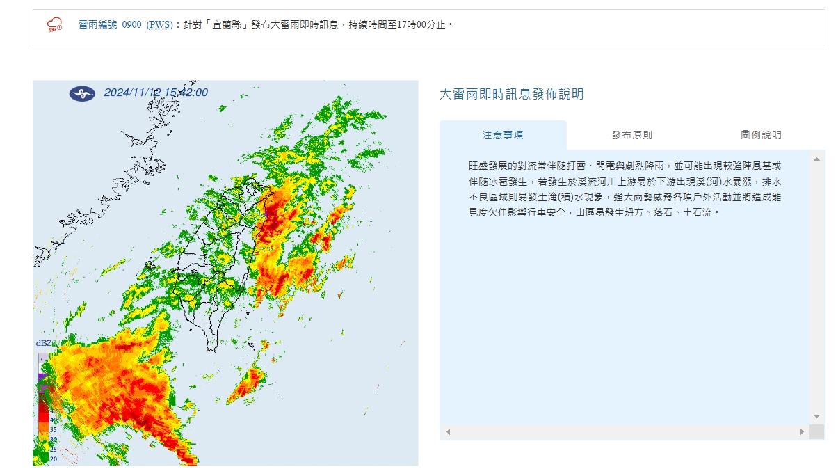Screen dimensions: 838x469
Task: Click the horizontal scrollbar right arrow
Action: (802, 432)
